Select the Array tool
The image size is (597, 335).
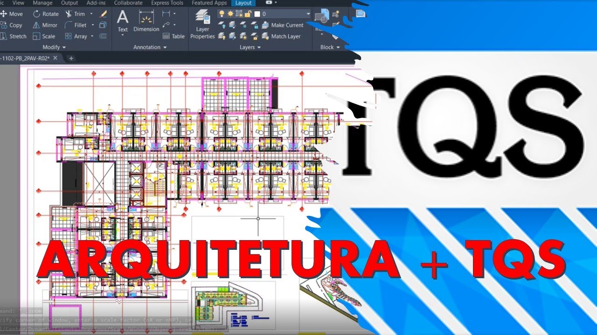pyautogui.click(x=76, y=36)
